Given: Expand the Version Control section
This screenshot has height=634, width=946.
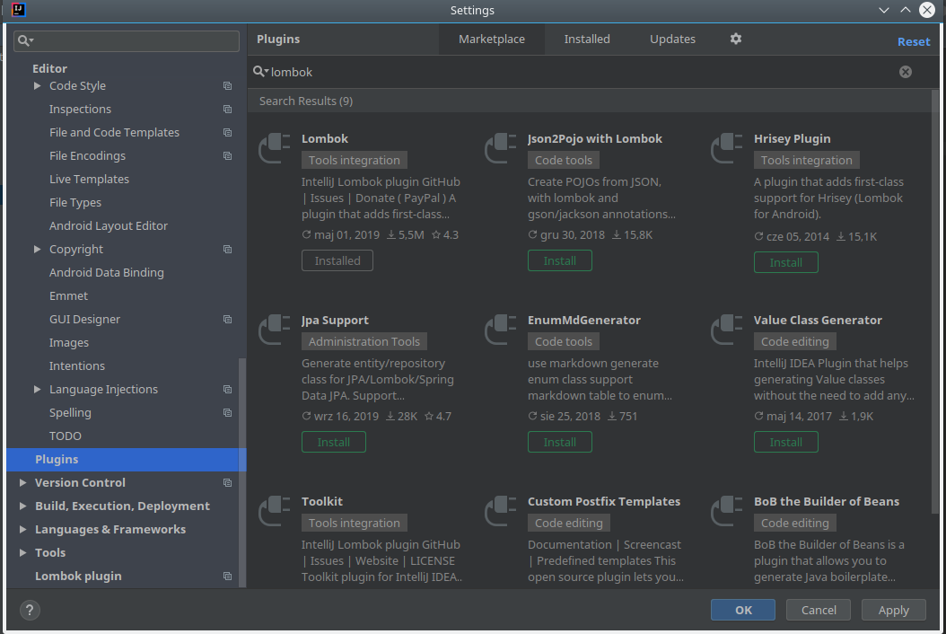Looking at the screenshot, I should tap(23, 482).
